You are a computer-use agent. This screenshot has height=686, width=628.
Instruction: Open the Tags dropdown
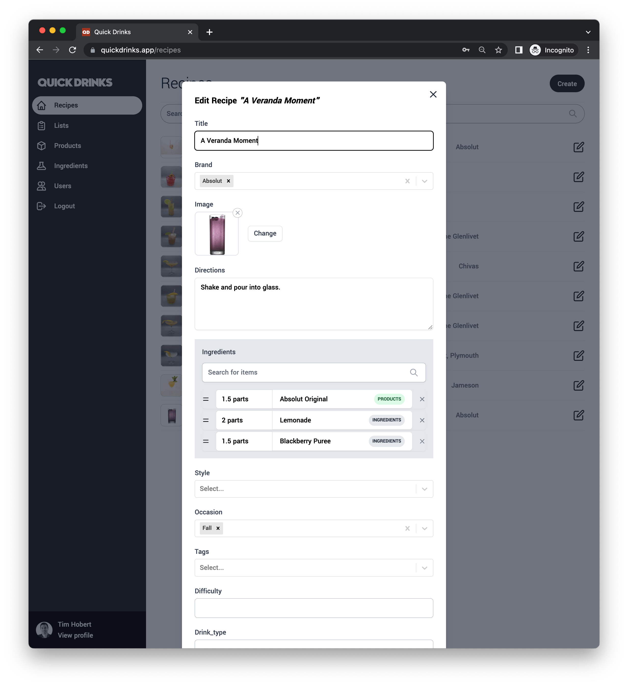tap(314, 568)
